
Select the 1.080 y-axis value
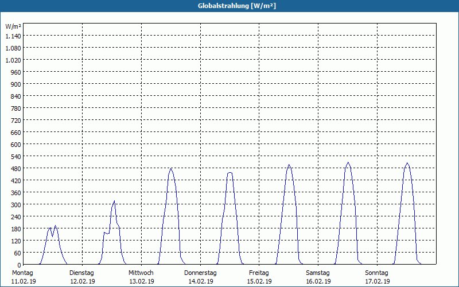coord(13,48)
